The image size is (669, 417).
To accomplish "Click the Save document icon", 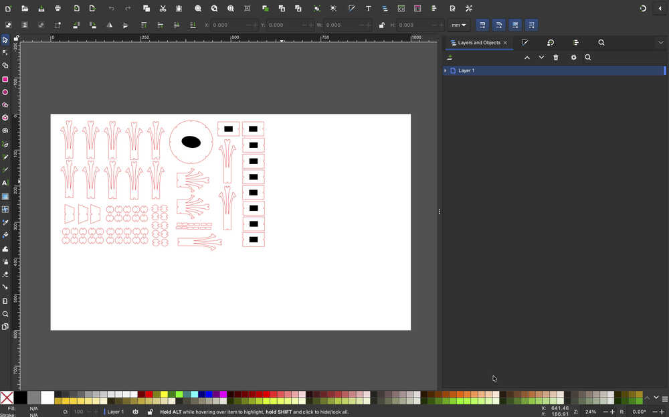I will [x=41, y=9].
